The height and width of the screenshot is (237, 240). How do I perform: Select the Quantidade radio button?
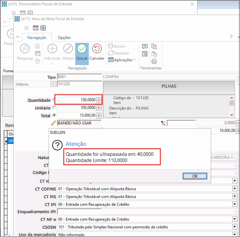[x=54, y=100]
